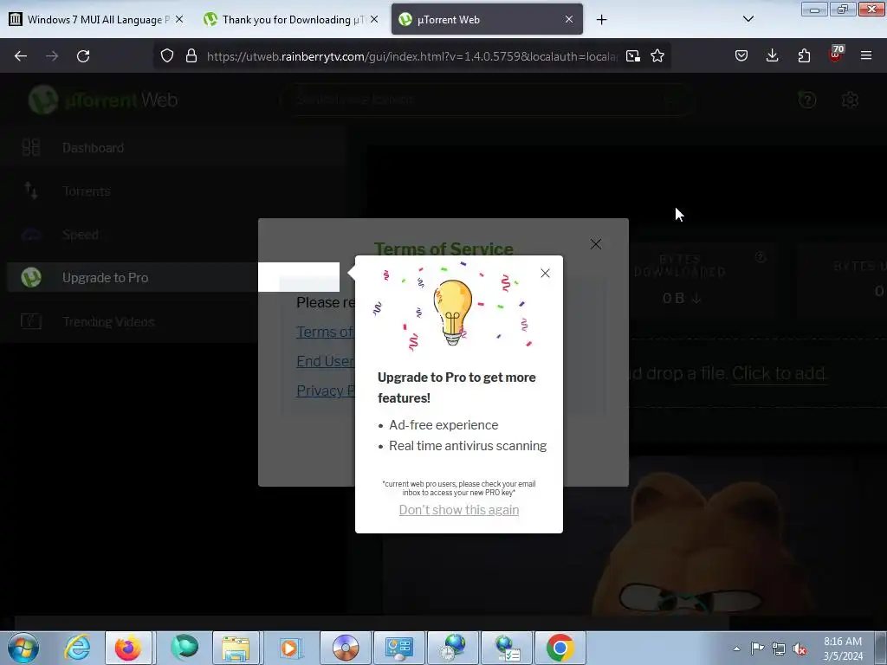Viewport: 887px width, 665px height.
Task: Open the Windows Start menu
Action: point(23,648)
